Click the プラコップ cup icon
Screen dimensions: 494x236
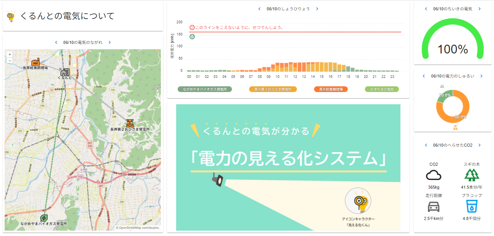tap(472, 206)
